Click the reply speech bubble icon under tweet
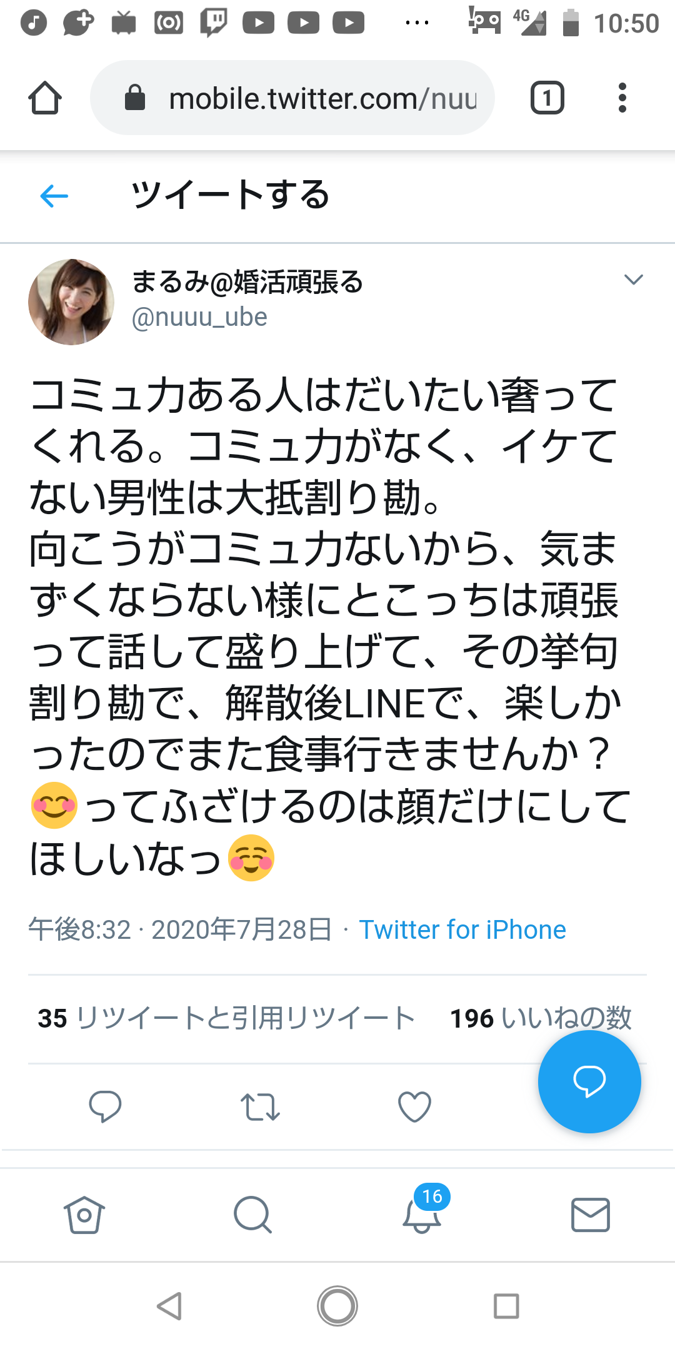The width and height of the screenshot is (675, 1351). click(105, 1106)
